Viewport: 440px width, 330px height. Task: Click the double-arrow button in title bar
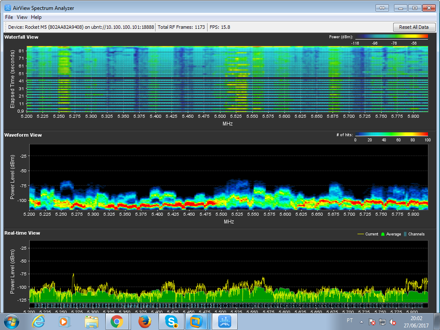382,8
